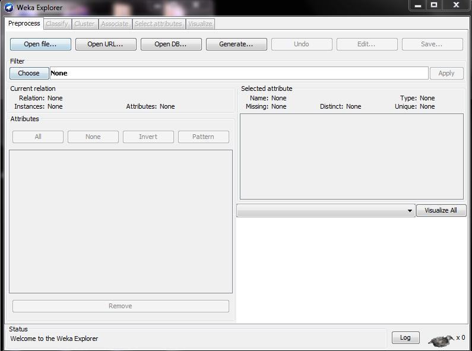Click the Generate... button

click(236, 44)
